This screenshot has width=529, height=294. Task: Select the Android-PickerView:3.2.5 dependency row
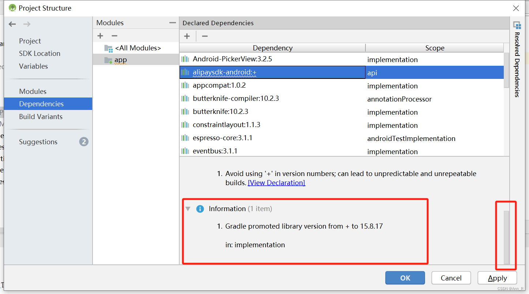(x=342, y=59)
